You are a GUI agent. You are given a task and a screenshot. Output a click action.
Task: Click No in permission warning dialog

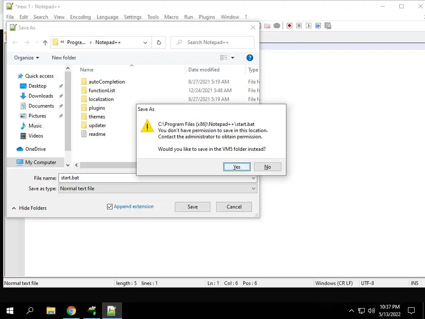click(268, 167)
